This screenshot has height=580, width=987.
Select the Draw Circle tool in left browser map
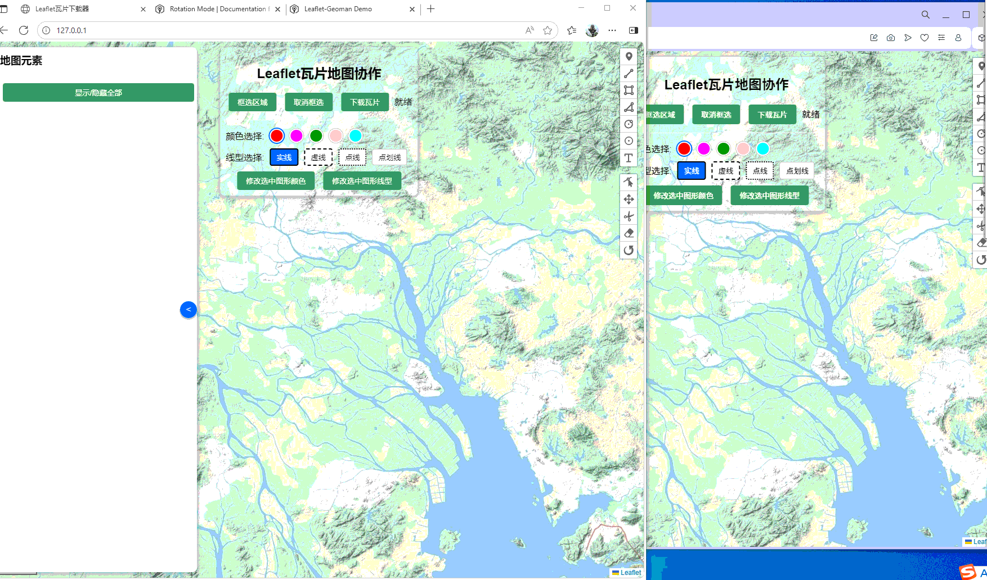coord(629,124)
